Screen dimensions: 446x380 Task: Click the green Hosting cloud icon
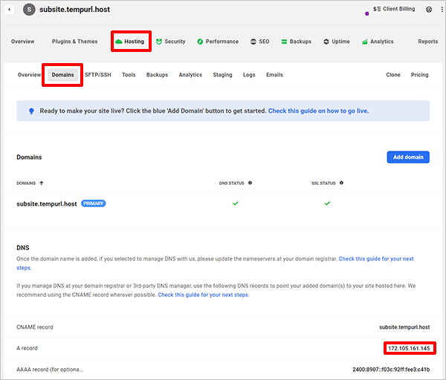coord(119,42)
